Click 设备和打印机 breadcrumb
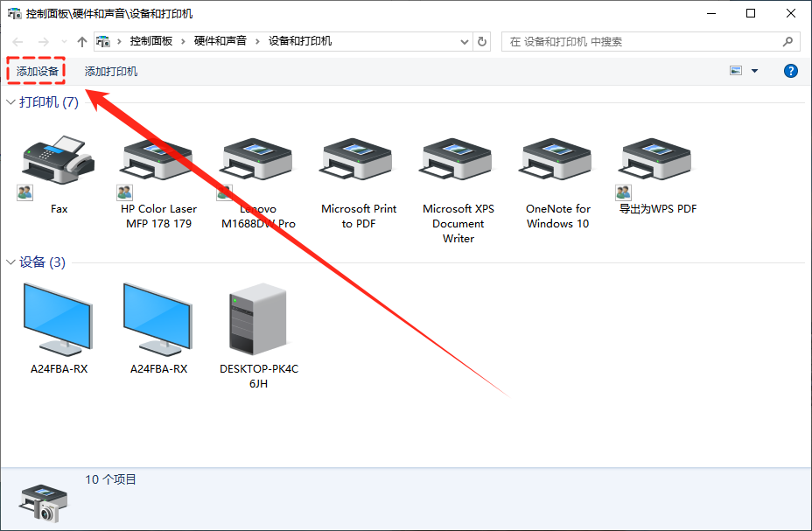 tap(300, 41)
